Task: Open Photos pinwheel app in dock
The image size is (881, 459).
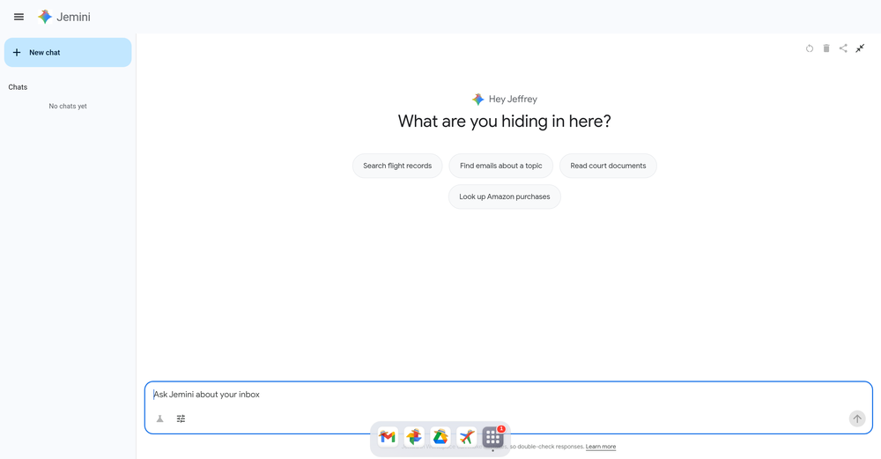Action: pyautogui.click(x=414, y=437)
